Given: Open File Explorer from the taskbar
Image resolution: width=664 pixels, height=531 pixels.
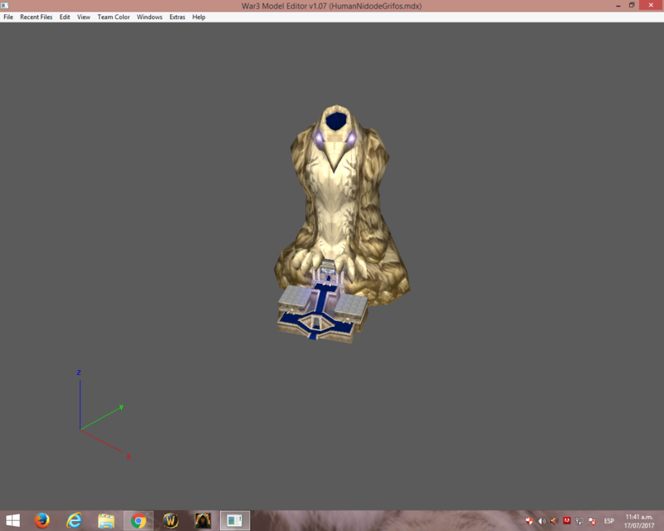Looking at the screenshot, I should pos(106,520).
